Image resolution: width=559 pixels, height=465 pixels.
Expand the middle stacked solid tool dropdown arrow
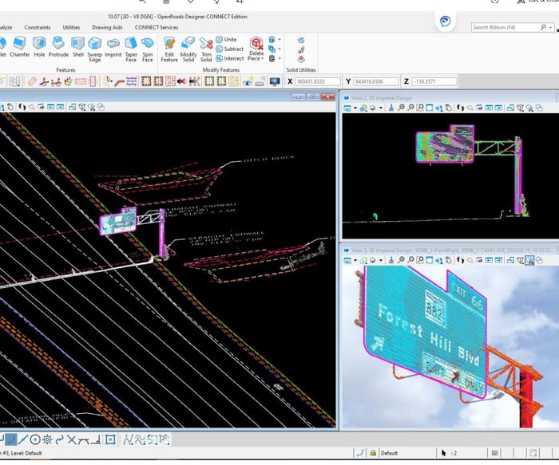coord(279,49)
